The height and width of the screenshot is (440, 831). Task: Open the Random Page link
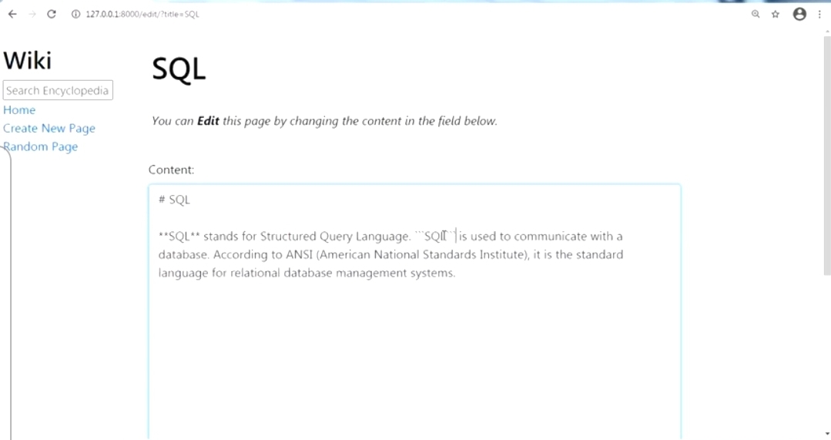41,147
